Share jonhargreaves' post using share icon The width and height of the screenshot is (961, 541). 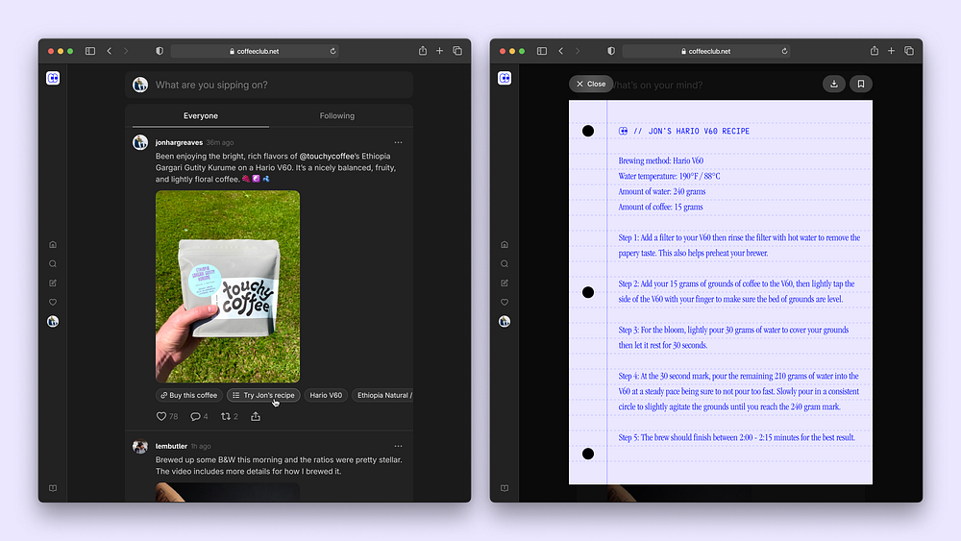click(x=256, y=416)
